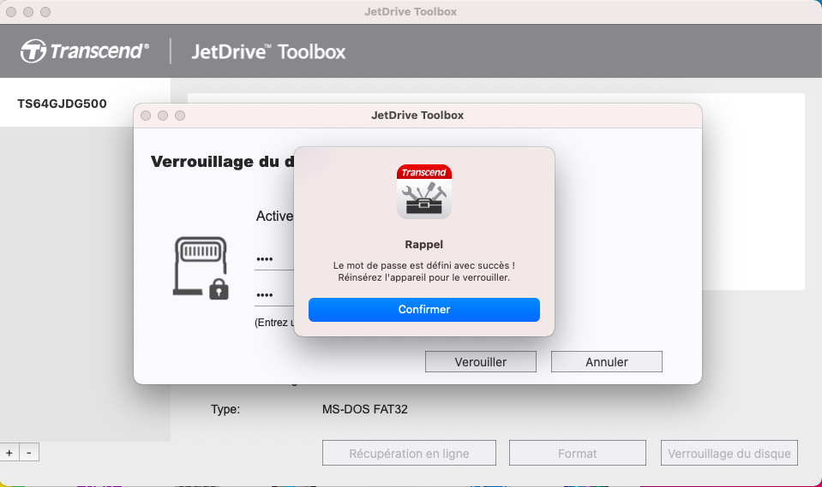Screen dimensions: 822x487
Task: Click Récupération en ligne button
Action: [409, 453]
